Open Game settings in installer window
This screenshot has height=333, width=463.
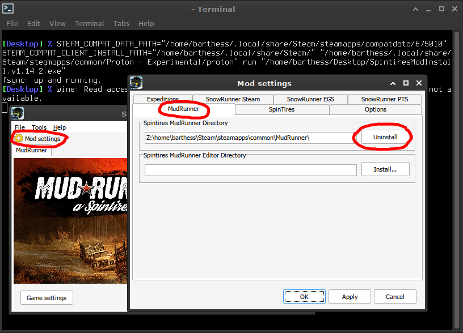47,298
